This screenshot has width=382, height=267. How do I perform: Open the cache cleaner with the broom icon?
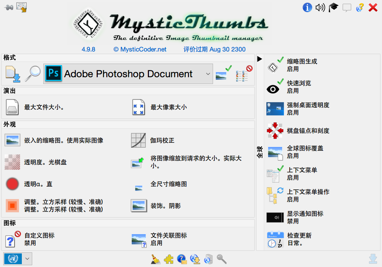coord(155,259)
